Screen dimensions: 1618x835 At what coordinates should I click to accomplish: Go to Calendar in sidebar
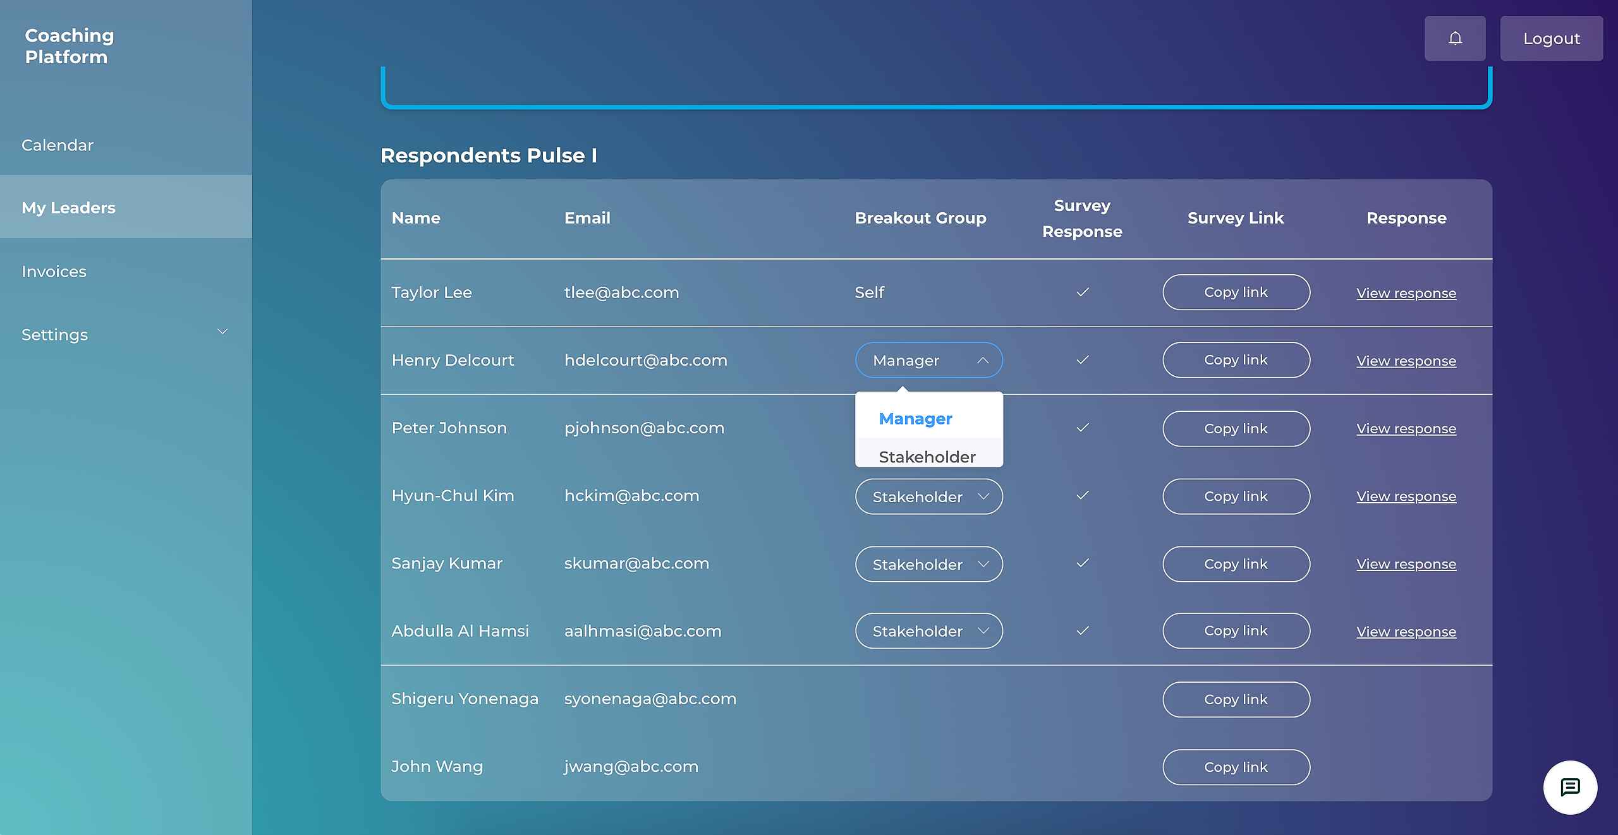click(x=58, y=145)
